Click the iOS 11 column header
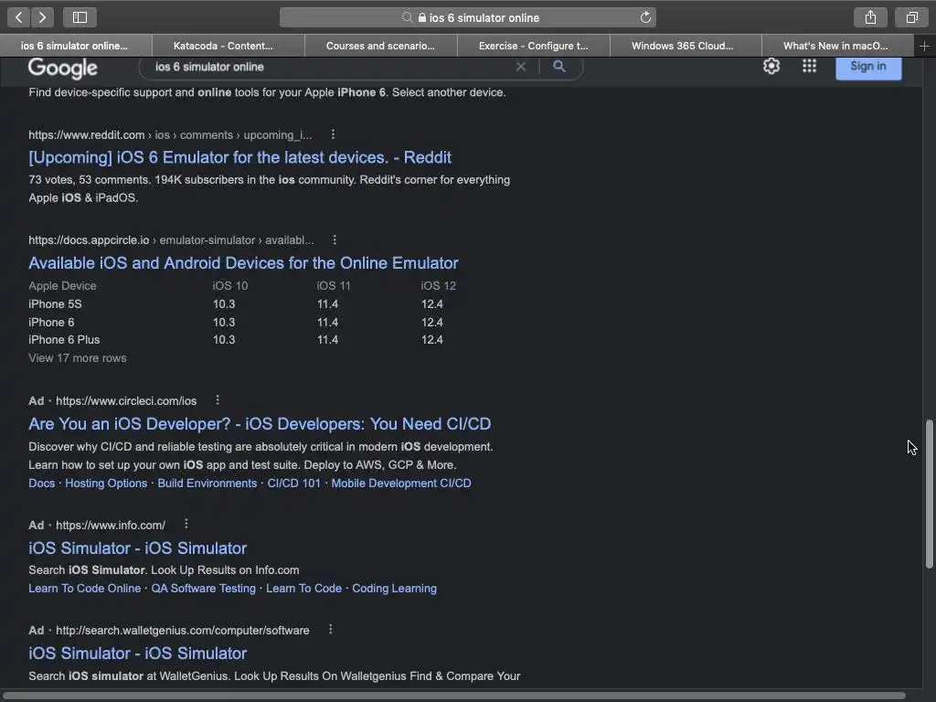 click(334, 286)
